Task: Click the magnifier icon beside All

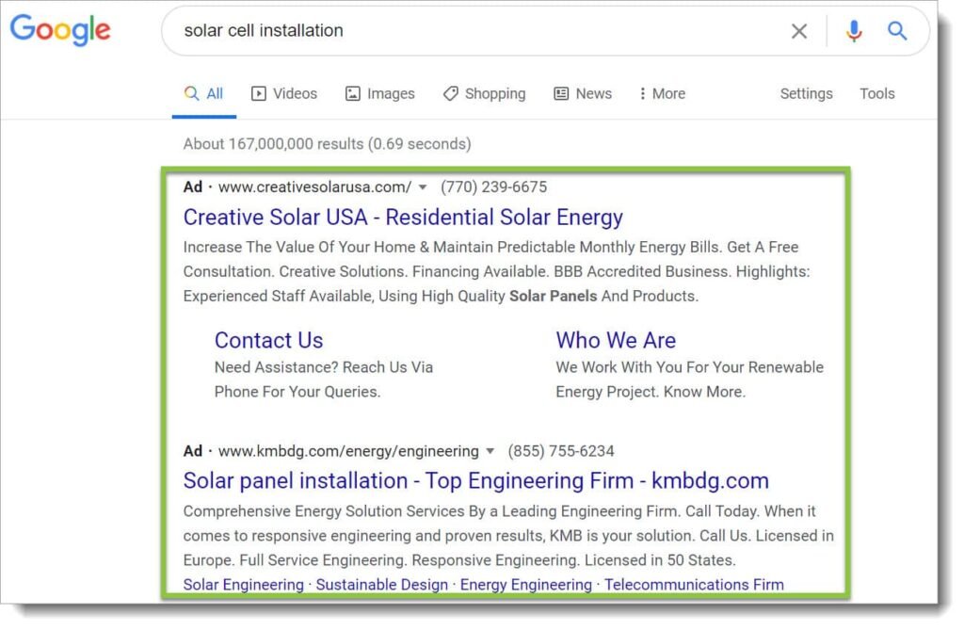Action: (x=191, y=93)
